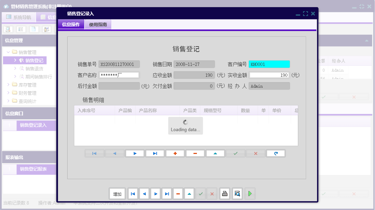This screenshot has height=210, width=375.
Task: Click the person/user icon in sidebar toolbar
Action: coord(46,29)
